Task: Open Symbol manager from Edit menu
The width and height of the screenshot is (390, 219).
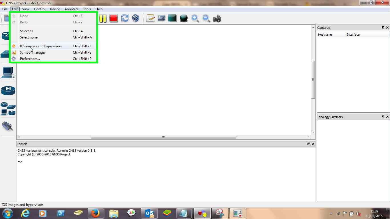Action: (x=53, y=52)
